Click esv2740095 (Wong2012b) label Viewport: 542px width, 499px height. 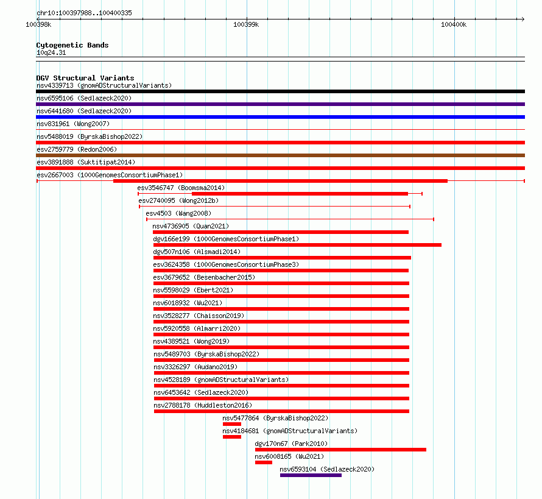178,200
